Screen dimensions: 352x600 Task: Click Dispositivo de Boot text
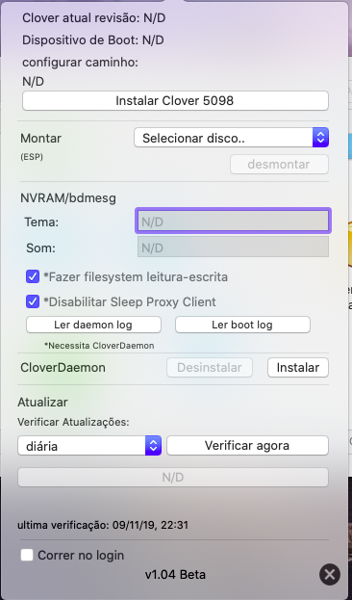[x=93, y=39]
